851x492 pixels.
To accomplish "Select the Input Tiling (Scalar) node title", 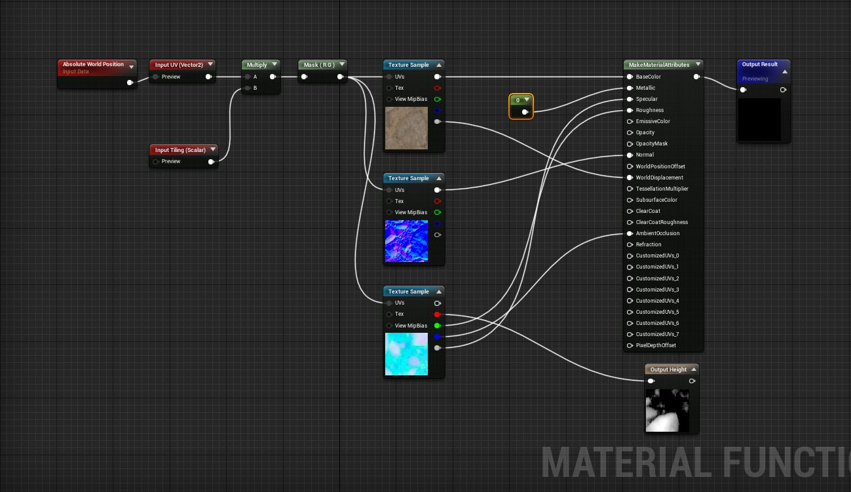I will 180,150.
